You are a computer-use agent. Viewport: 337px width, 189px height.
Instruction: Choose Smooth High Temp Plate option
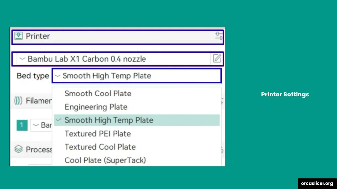[109, 120]
